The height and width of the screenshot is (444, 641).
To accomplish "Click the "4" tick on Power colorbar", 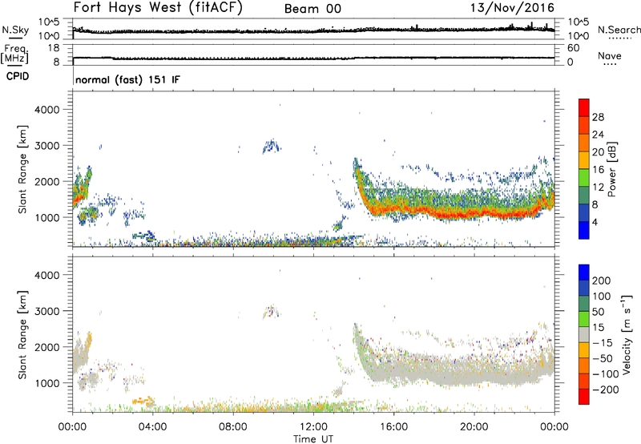I will pos(595,222).
